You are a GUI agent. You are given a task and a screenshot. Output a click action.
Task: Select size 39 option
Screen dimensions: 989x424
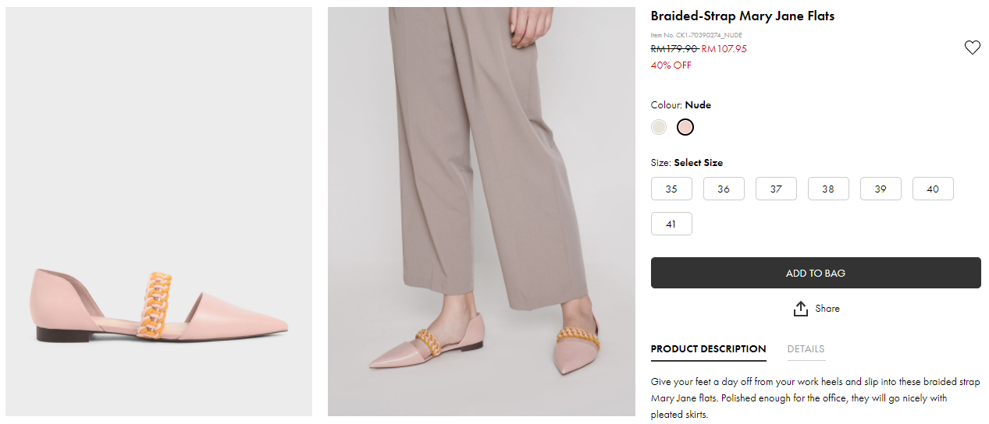coord(880,189)
